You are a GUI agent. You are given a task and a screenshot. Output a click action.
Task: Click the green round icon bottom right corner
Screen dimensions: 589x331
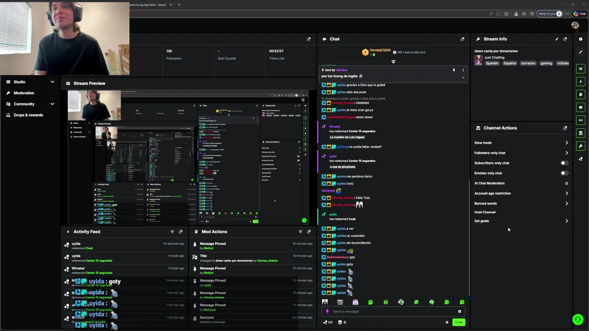[578, 319]
